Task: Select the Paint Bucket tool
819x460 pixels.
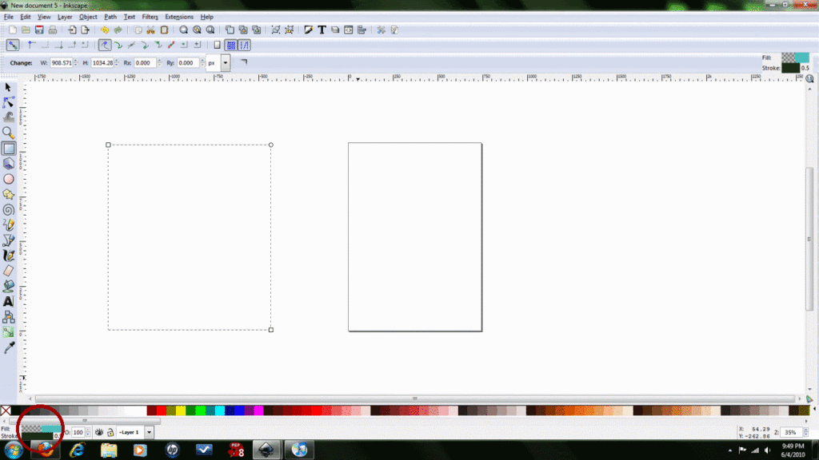Action: [8, 286]
